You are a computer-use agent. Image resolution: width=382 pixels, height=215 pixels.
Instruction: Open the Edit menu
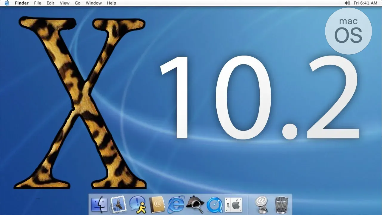50,3
